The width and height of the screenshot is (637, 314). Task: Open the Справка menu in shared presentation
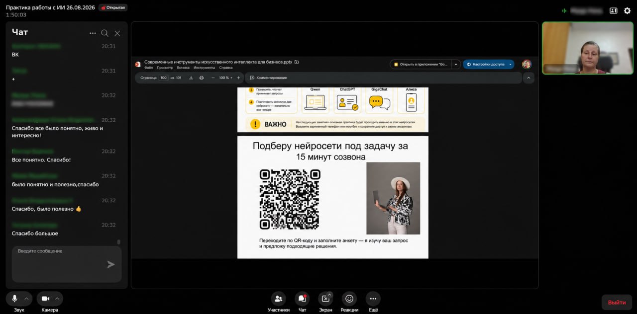pyautogui.click(x=226, y=68)
